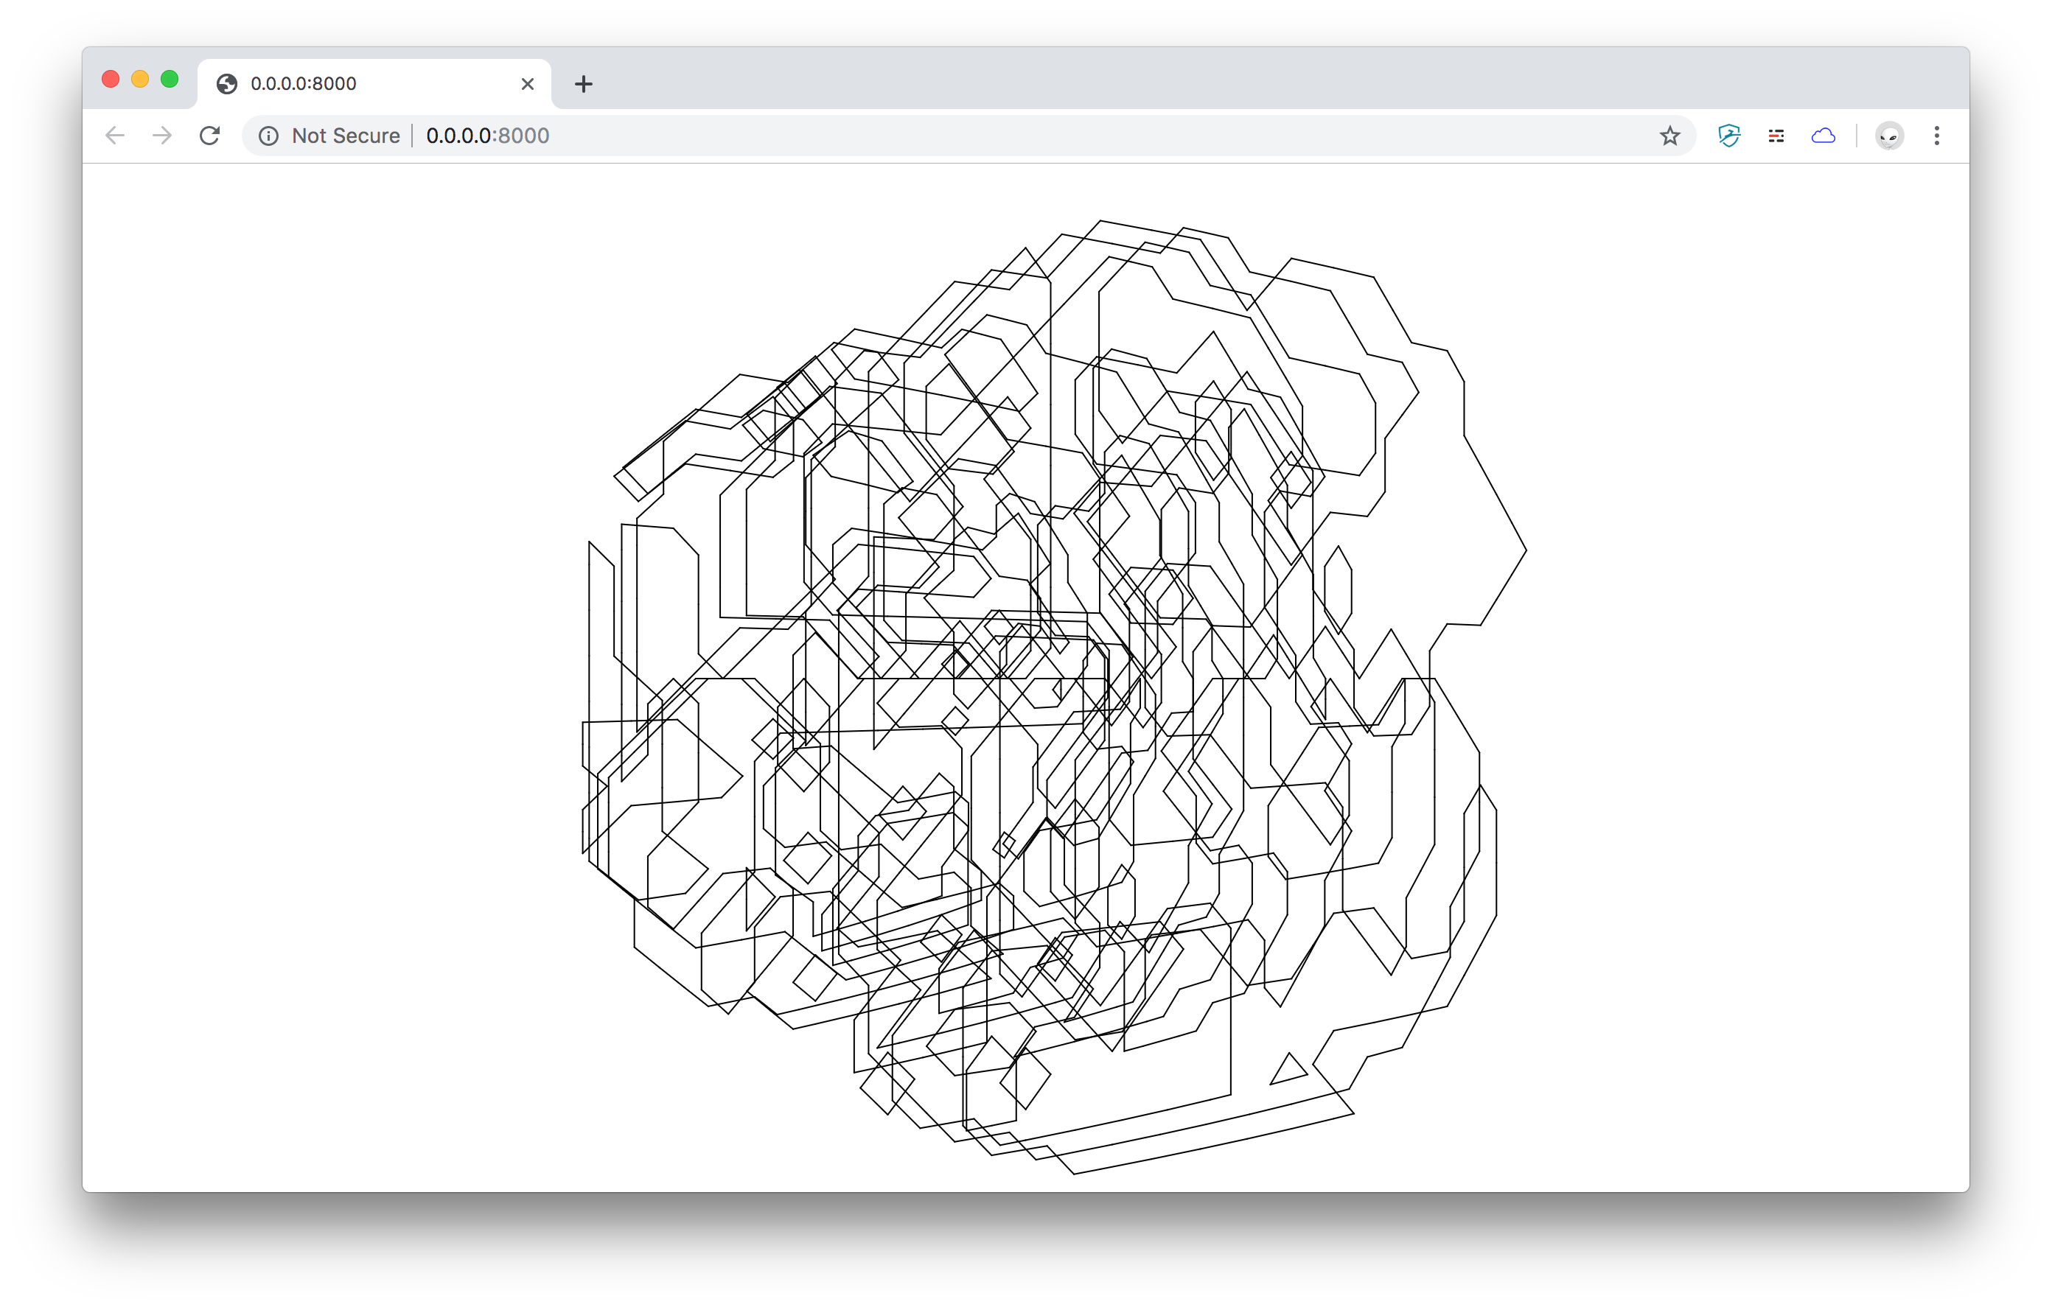Image resolution: width=2052 pixels, height=1310 pixels.
Task: Click the browser back arrow
Action: point(115,136)
